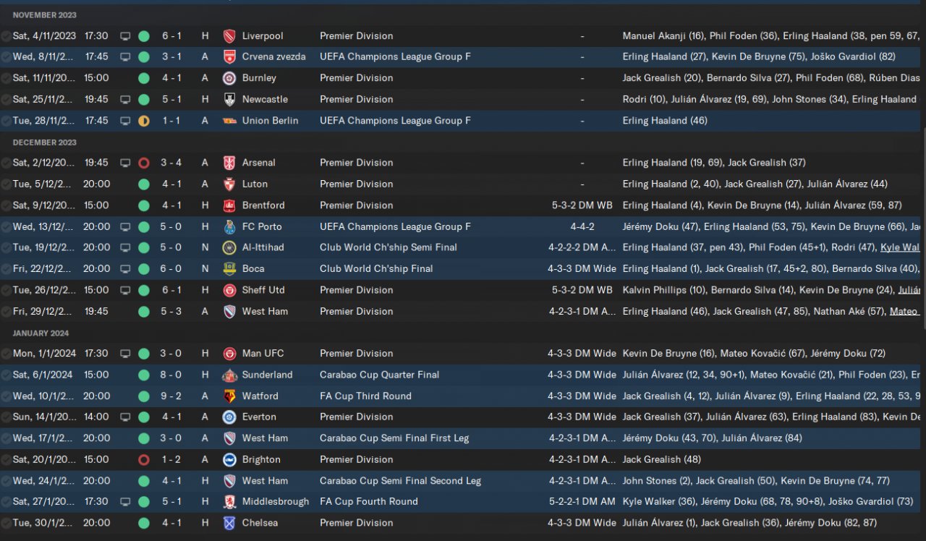The width and height of the screenshot is (926, 541).
Task: Open the Liverpool club name link
Action: 263,35
